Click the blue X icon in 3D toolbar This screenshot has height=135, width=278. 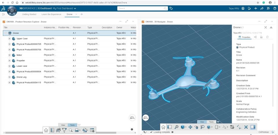(x=246, y=127)
